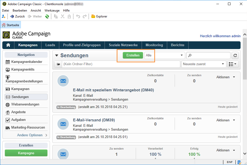The image size is (247, 165).
Task: Open the Monitoring tab
Action: point(154,45)
